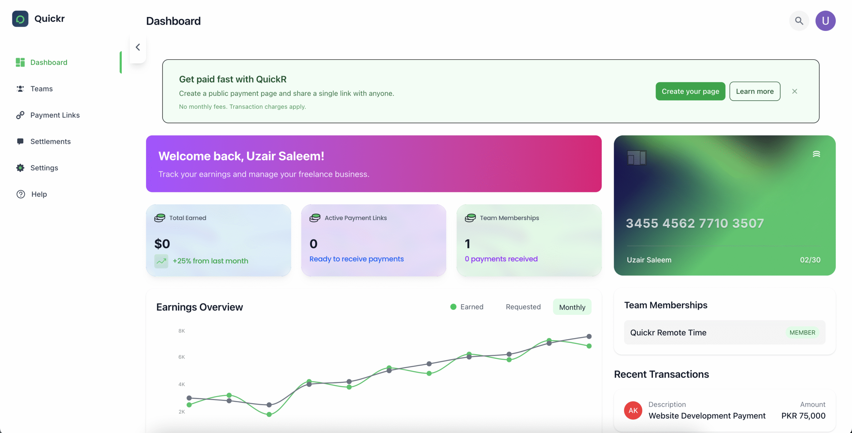
Task: Click the Settlements chat icon
Action: pyautogui.click(x=20, y=141)
